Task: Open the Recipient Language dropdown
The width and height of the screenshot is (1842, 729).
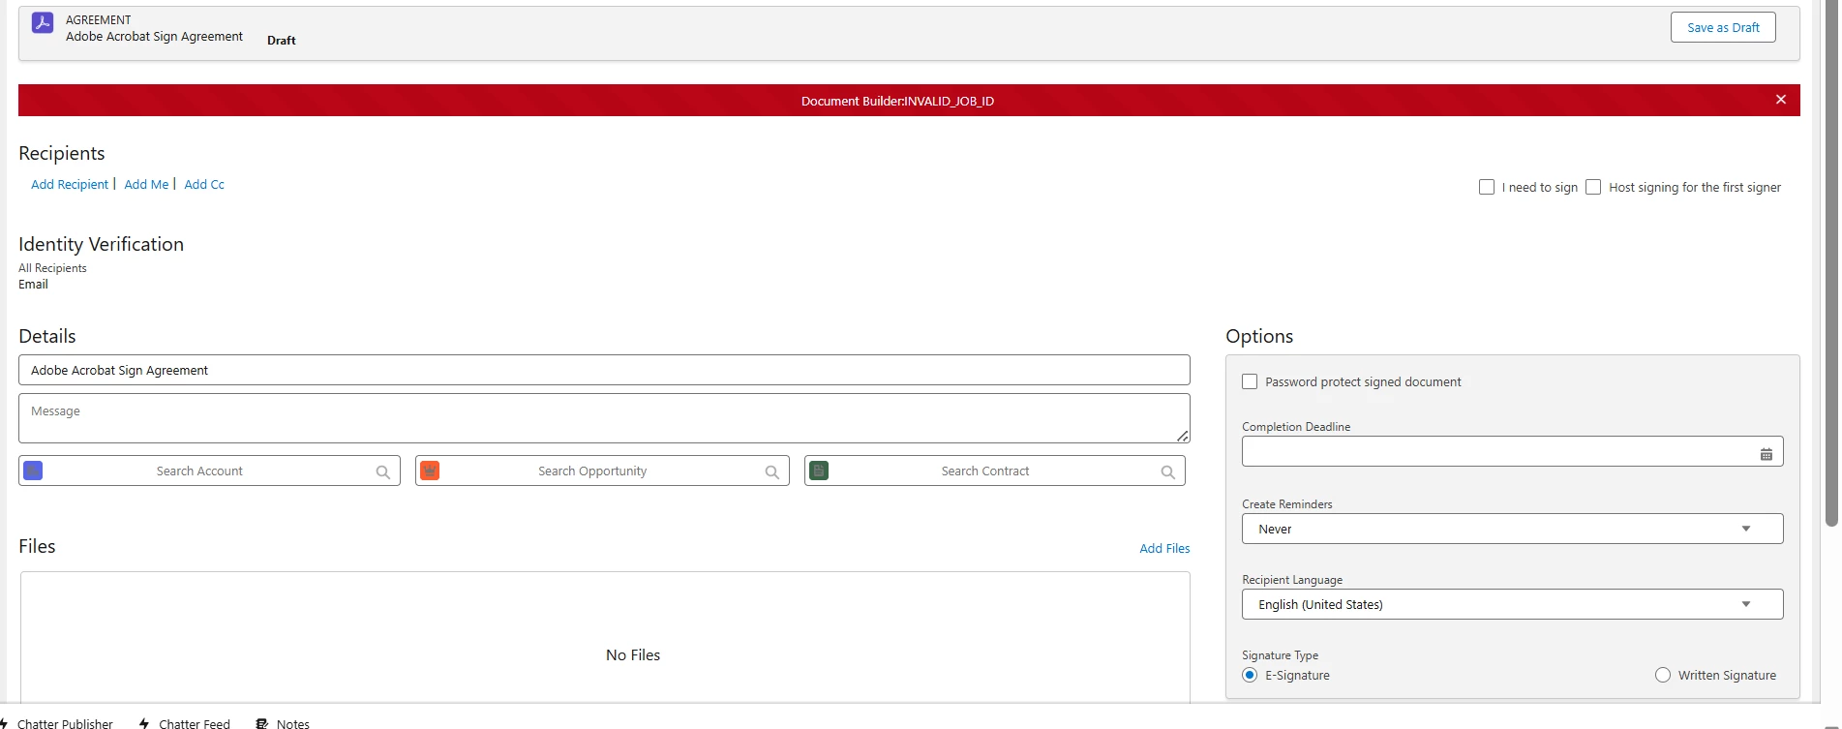Action: [x=1512, y=604]
